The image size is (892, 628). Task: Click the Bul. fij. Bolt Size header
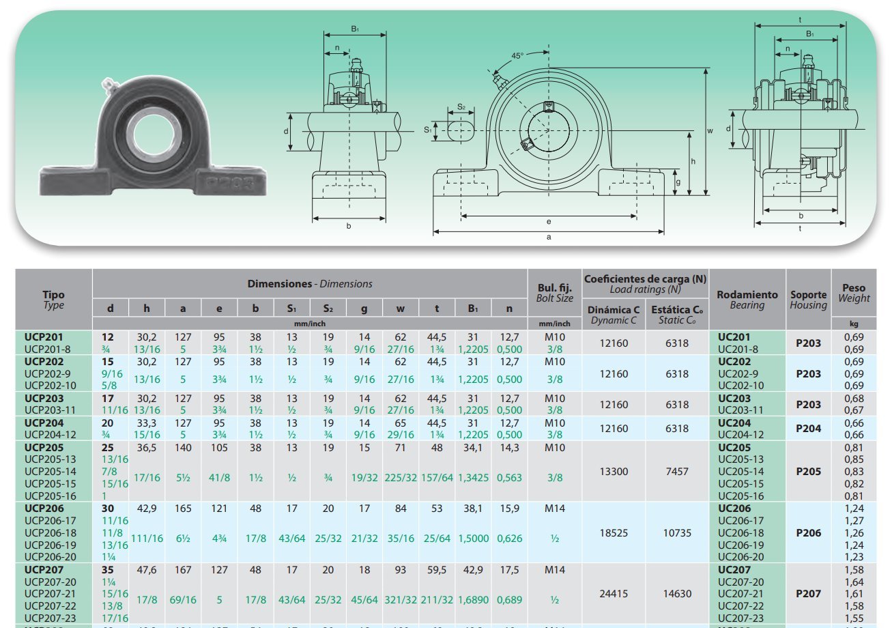553,291
